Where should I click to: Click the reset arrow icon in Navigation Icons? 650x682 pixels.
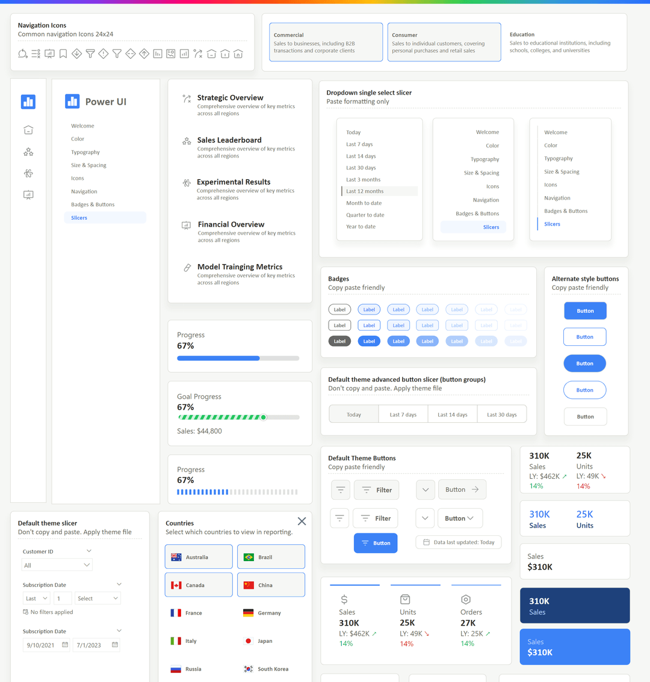point(23,54)
